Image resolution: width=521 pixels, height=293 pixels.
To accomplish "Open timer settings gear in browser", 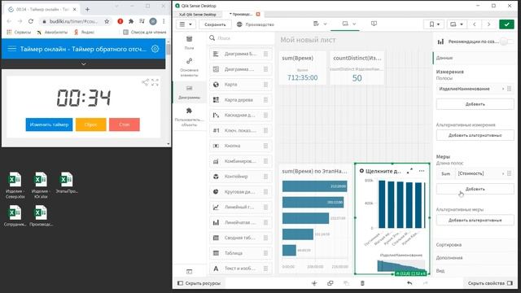I will pos(155,49).
